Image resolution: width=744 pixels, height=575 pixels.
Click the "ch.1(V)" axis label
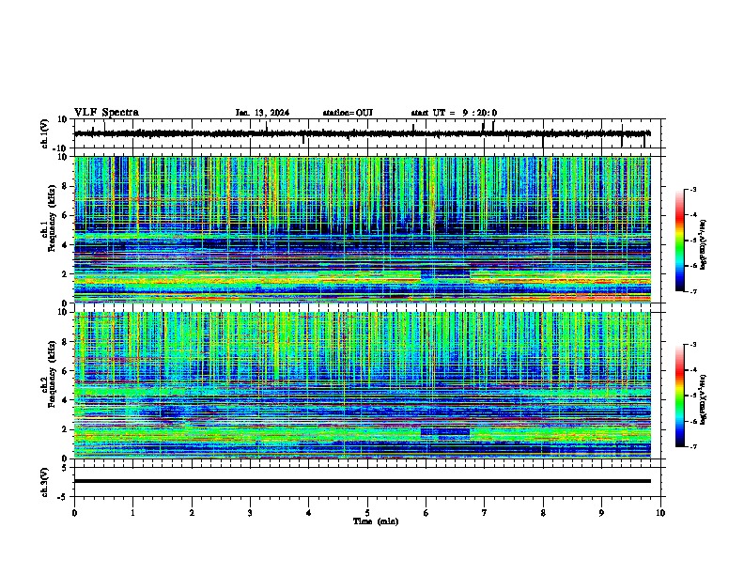tap(45, 133)
